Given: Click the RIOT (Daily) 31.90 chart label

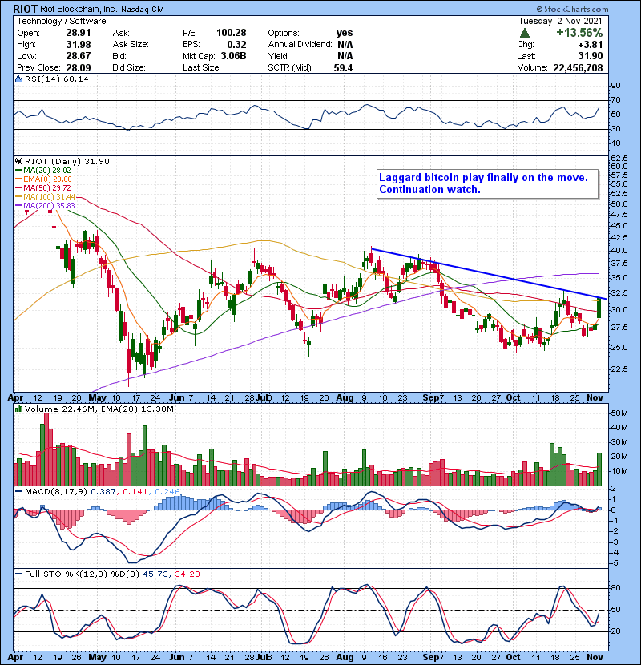Looking at the screenshot, I should click(x=67, y=161).
